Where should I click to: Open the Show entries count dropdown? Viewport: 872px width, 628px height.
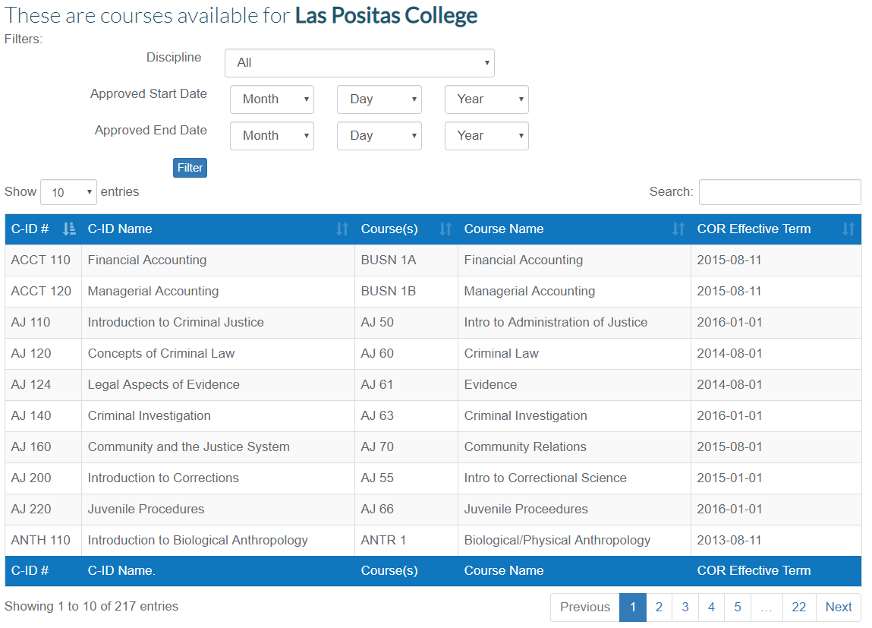click(x=68, y=192)
